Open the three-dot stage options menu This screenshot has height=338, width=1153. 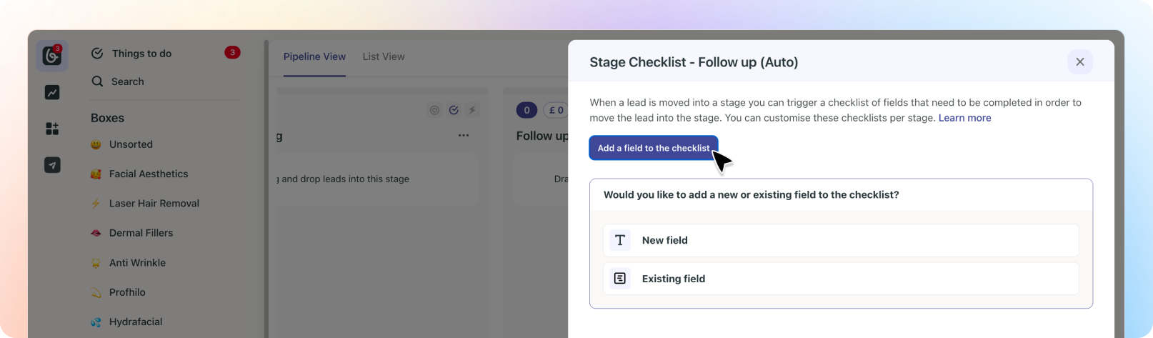pyautogui.click(x=464, y=136)
